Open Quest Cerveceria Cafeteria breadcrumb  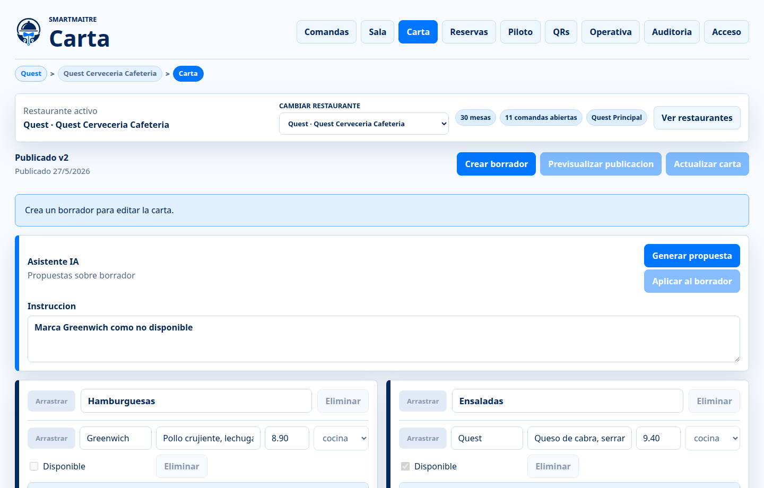tap(110, 74)
